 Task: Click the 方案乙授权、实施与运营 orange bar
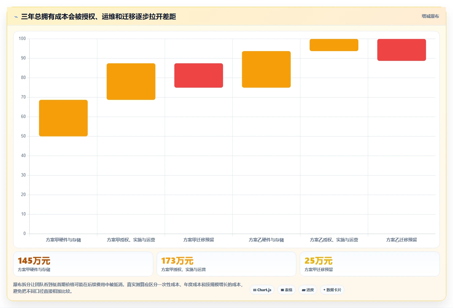pyautogui.click(x=334, y=45)
